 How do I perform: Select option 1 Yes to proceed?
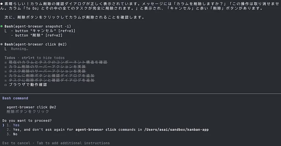click(x=13, y=125)
